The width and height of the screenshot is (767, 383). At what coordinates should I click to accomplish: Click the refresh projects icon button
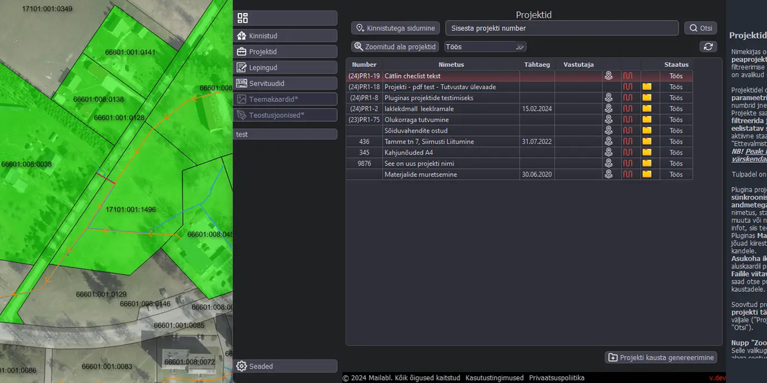708,46
